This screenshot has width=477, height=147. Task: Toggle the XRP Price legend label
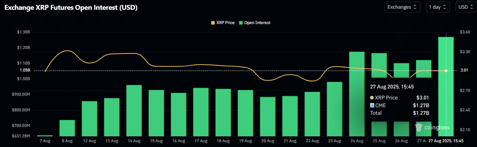tap(225, 23)
